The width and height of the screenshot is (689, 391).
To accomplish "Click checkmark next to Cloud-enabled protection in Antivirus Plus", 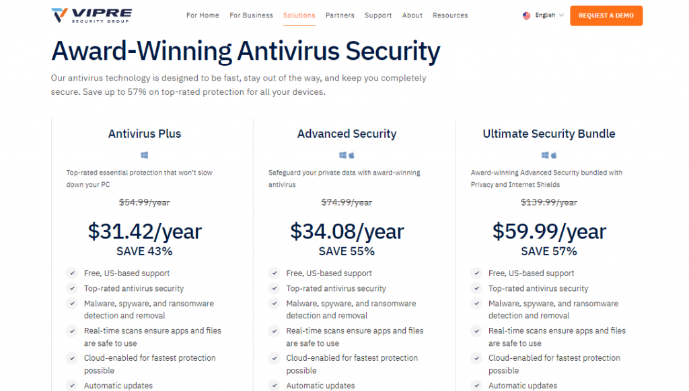I will point(72,358).
